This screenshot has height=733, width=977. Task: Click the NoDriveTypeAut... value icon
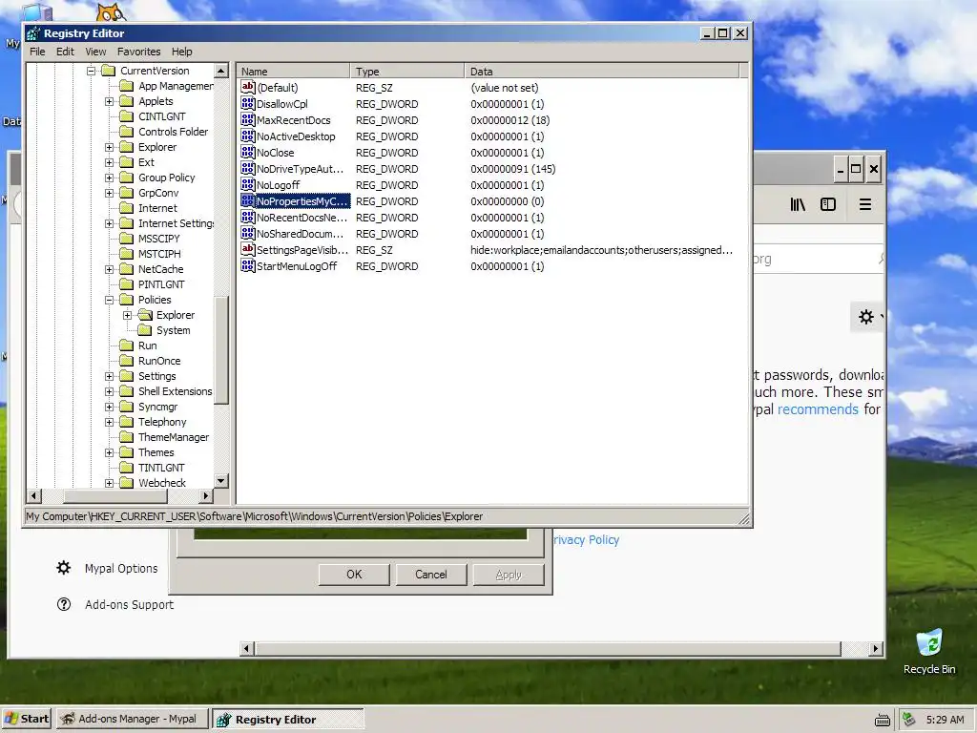point(248,168)
